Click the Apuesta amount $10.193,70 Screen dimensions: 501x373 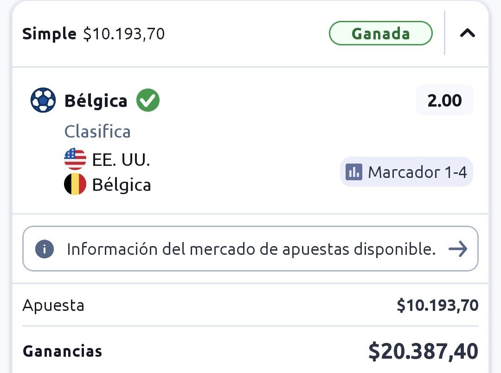[437, 305]
